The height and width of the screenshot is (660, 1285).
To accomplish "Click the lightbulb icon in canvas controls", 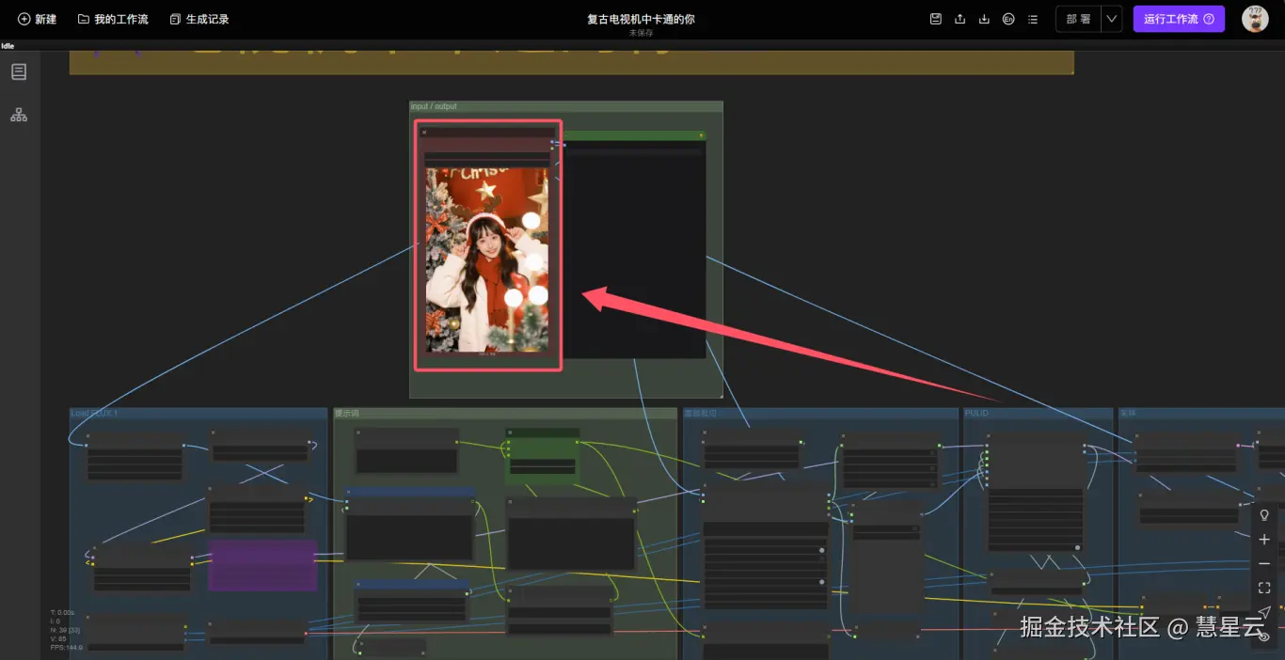I will point(1264,515).
